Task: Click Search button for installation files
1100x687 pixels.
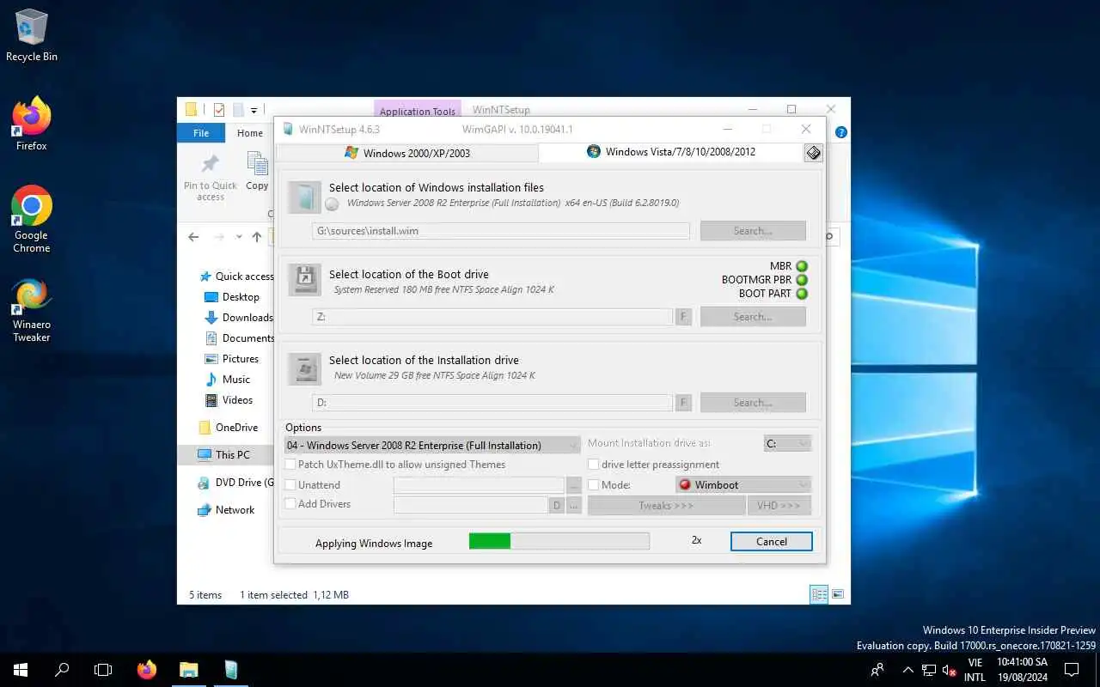Action: click(x=753, y=231)
